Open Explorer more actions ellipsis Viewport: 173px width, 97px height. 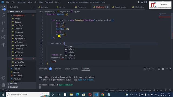tap(33, 7)
